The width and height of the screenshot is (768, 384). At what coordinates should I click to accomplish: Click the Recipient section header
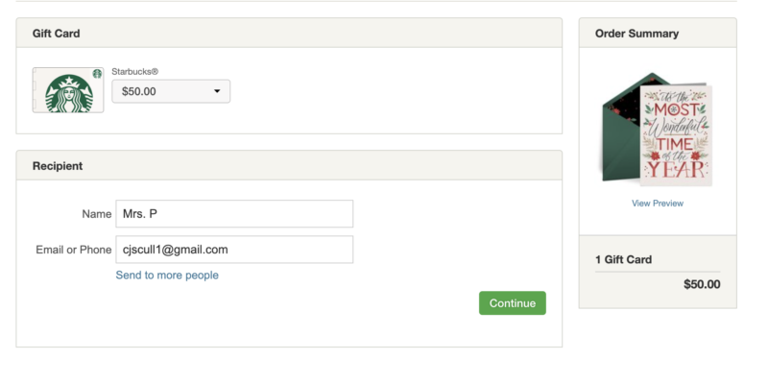[58, 166]
